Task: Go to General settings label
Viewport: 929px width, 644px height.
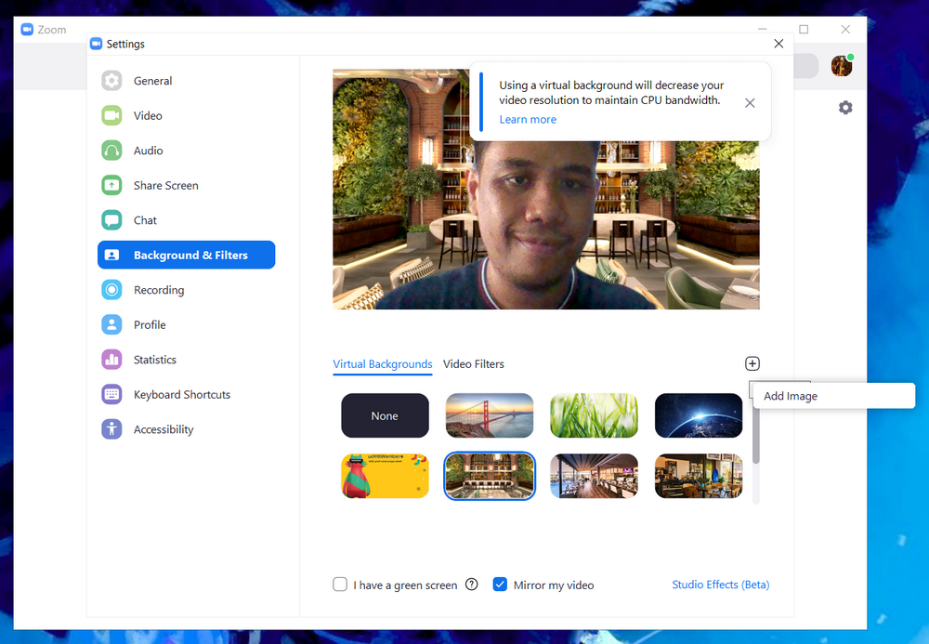Action: (x=153, y=81)
